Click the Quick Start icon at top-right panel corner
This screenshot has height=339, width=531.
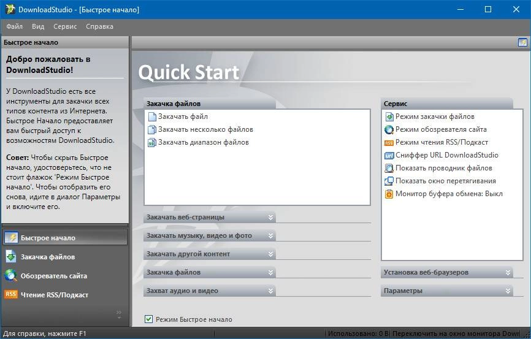point(522,42)
